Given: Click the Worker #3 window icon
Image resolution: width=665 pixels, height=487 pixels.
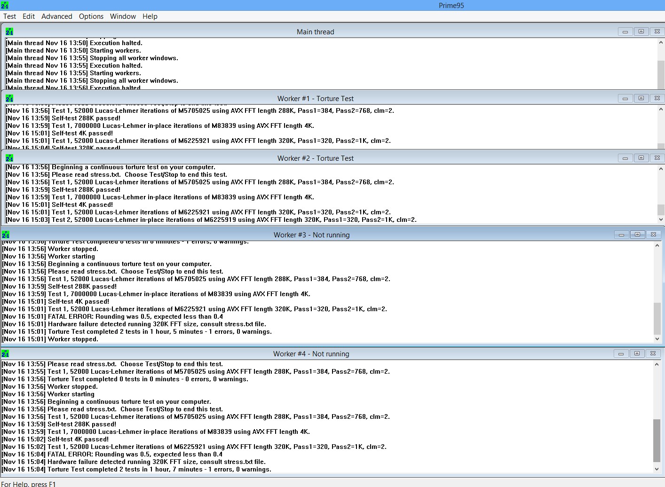Looking at the screenshot, I should click(x=6, y=235).
